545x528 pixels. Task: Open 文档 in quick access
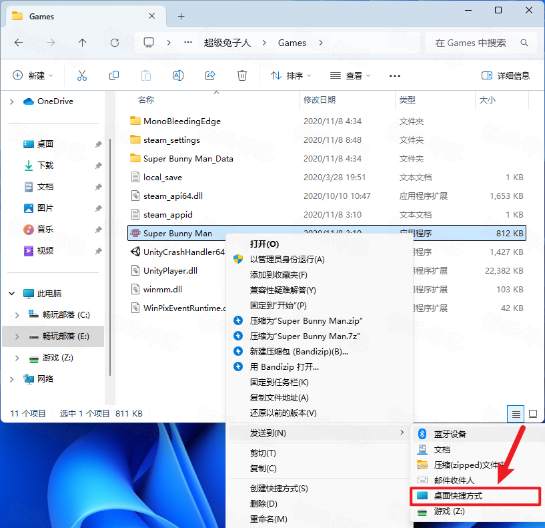45,187
